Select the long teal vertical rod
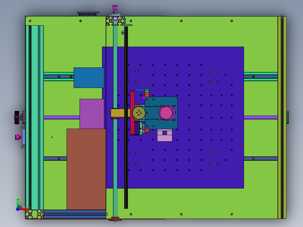The image size is (303, 227). pos(115,155)
